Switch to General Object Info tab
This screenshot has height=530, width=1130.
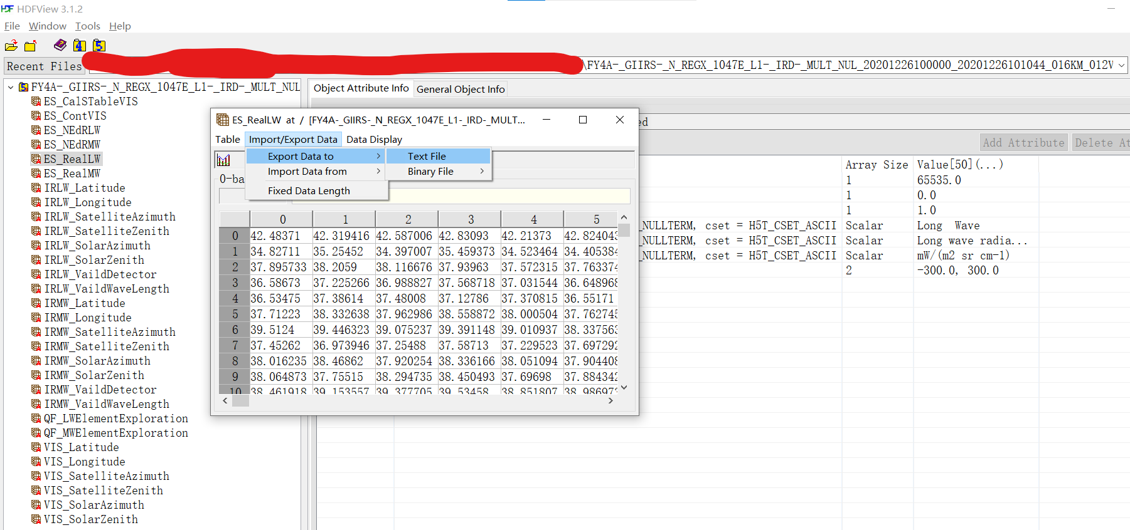point(461,89)
